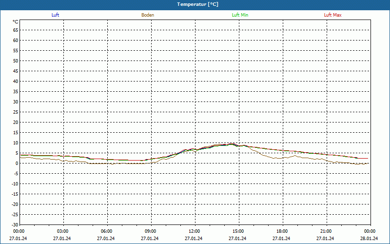Click the 06:00 time axis label

pos(107,231)
